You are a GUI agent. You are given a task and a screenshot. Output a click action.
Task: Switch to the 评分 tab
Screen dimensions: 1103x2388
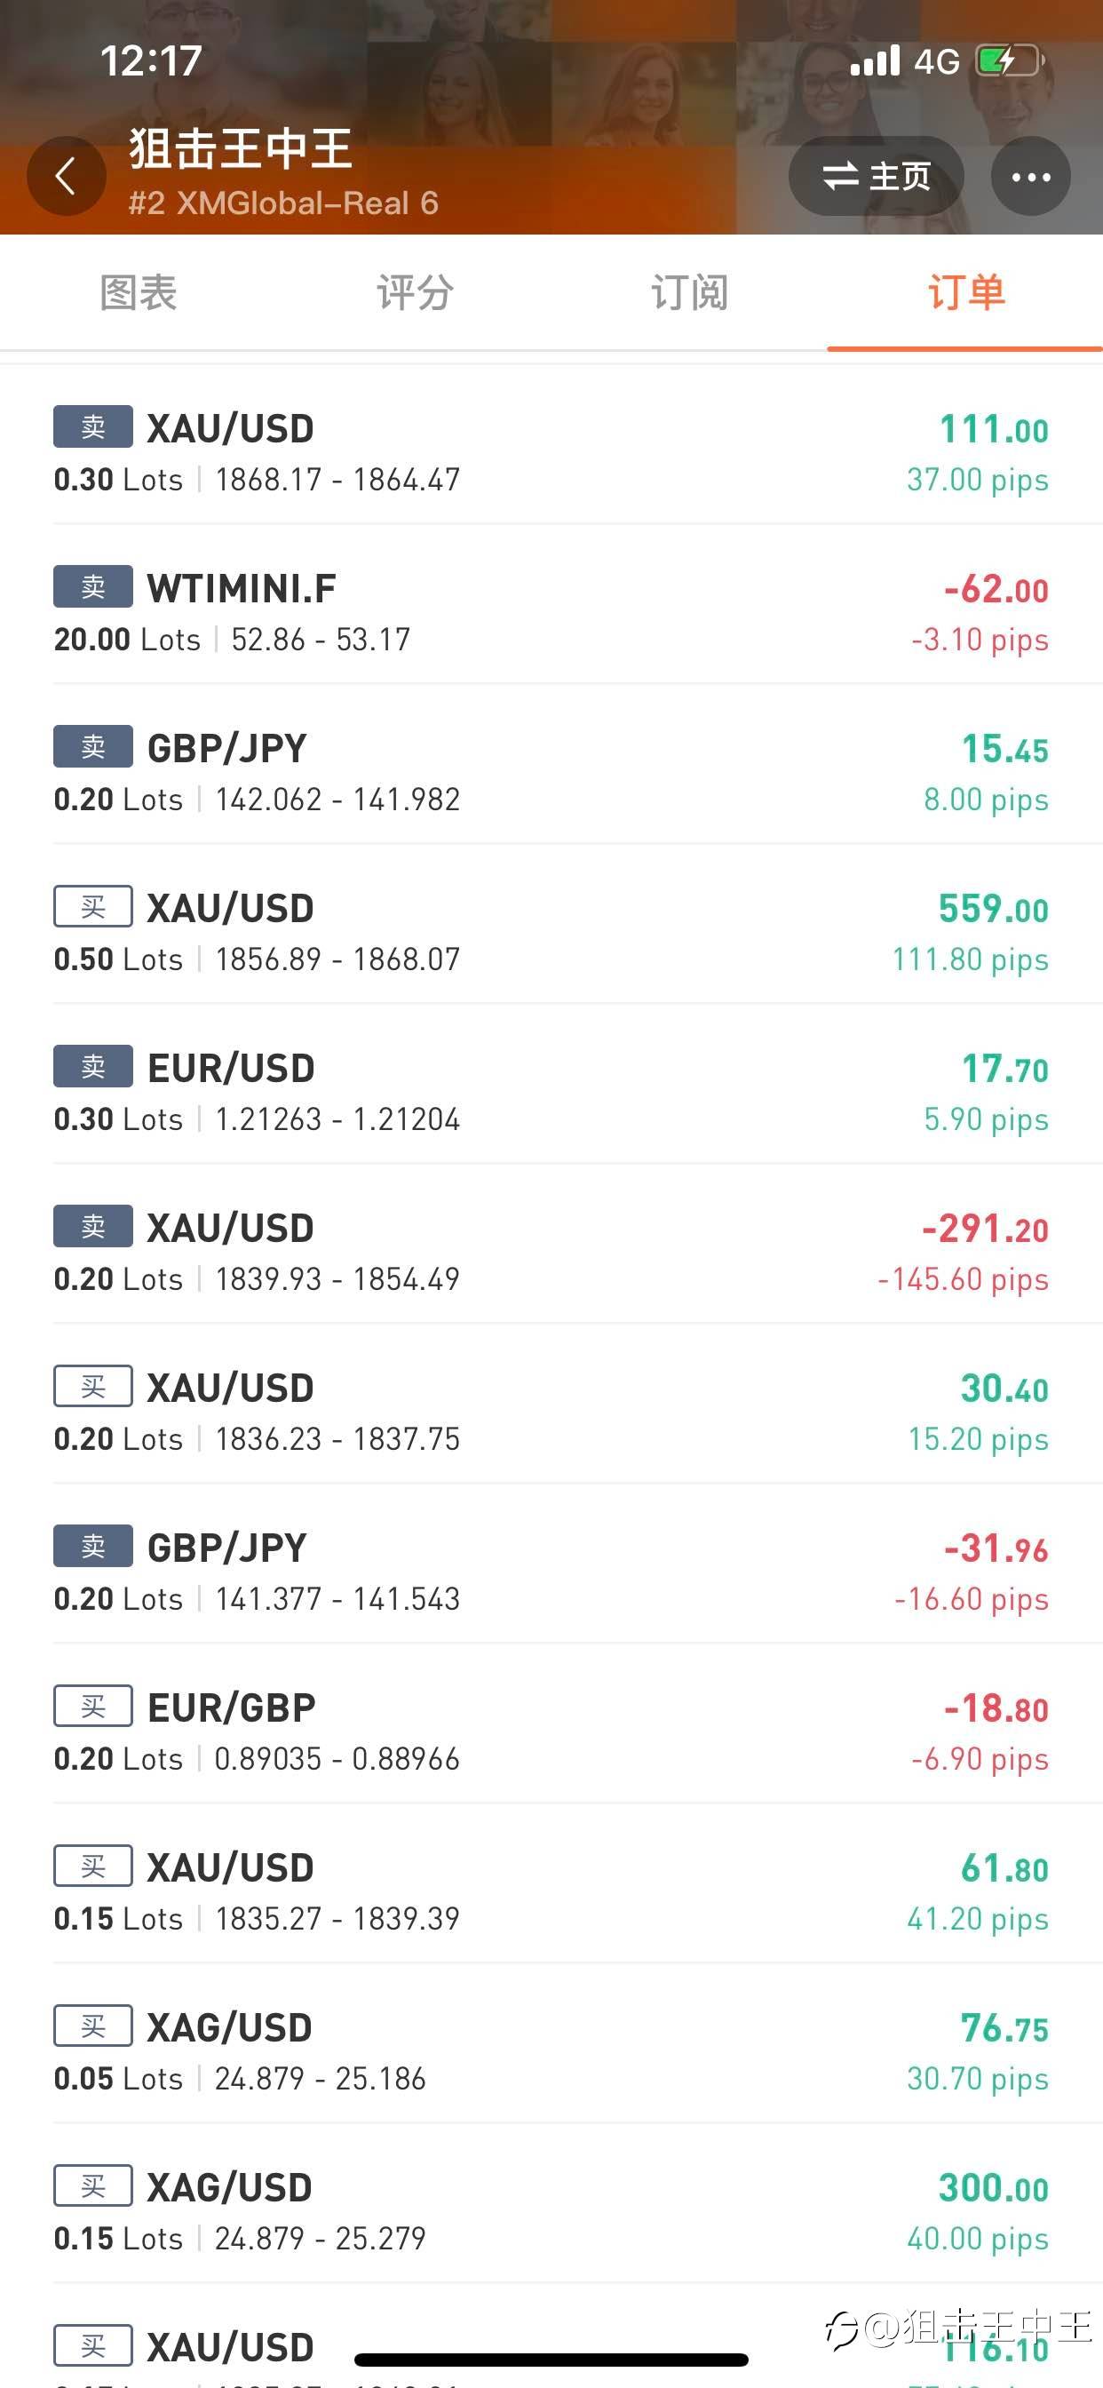pyautogui.click(x=415, y=293)
